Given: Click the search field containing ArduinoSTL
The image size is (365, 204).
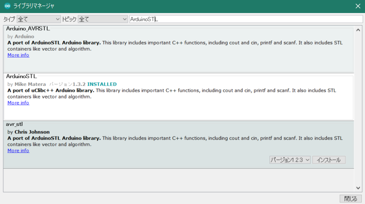Looking at the screenshot, I should pyautogui.click(x=246, y=20).
